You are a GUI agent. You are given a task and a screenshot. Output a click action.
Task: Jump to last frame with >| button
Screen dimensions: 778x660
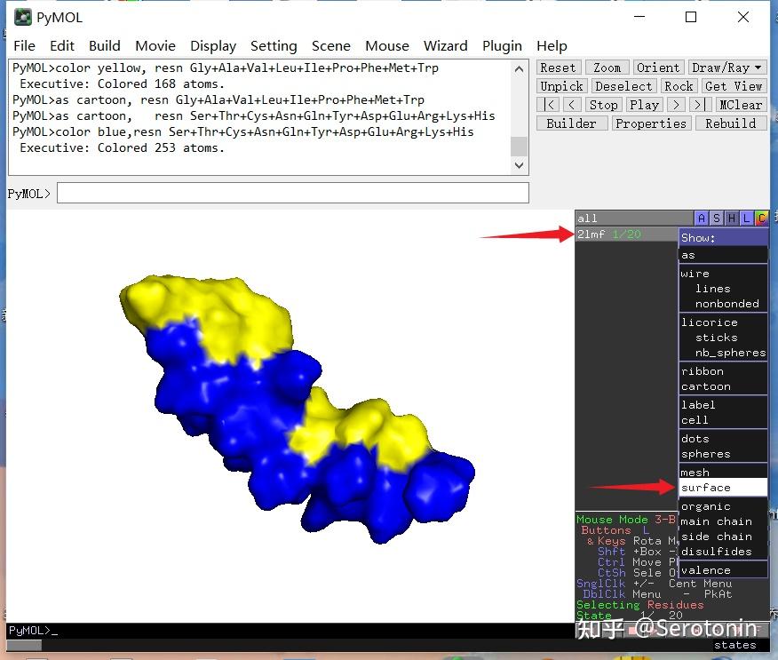pyautogui.click(x=701, y=105)
